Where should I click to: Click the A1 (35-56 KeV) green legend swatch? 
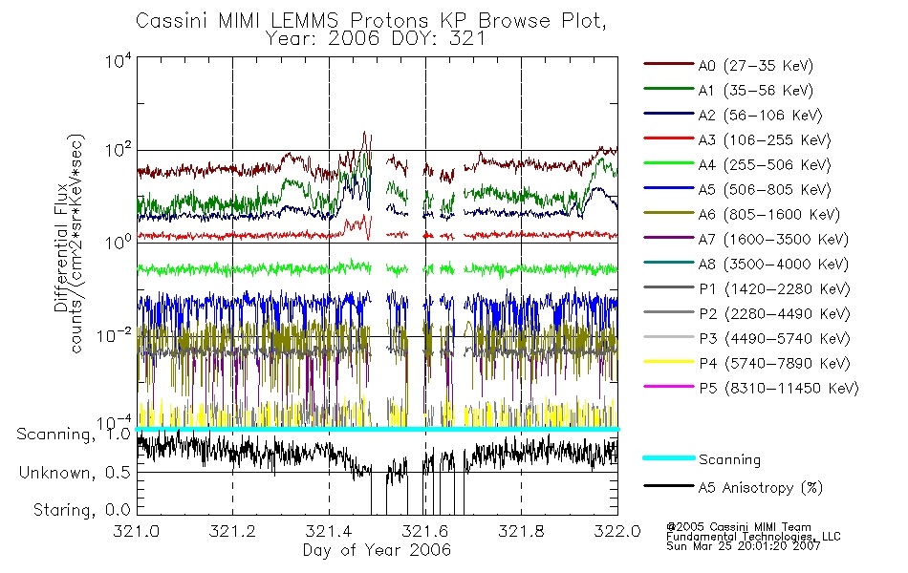(669, 89)
